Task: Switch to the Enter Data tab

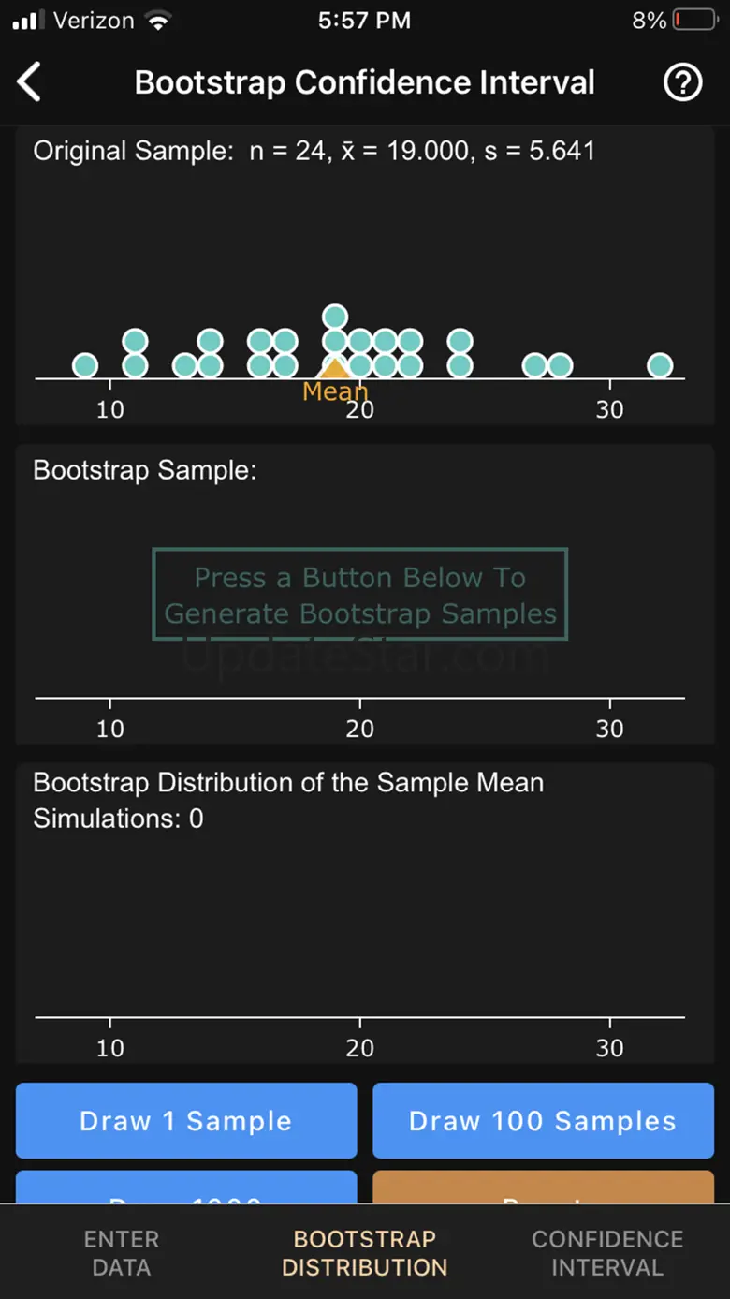Action: click(122, 1252)
